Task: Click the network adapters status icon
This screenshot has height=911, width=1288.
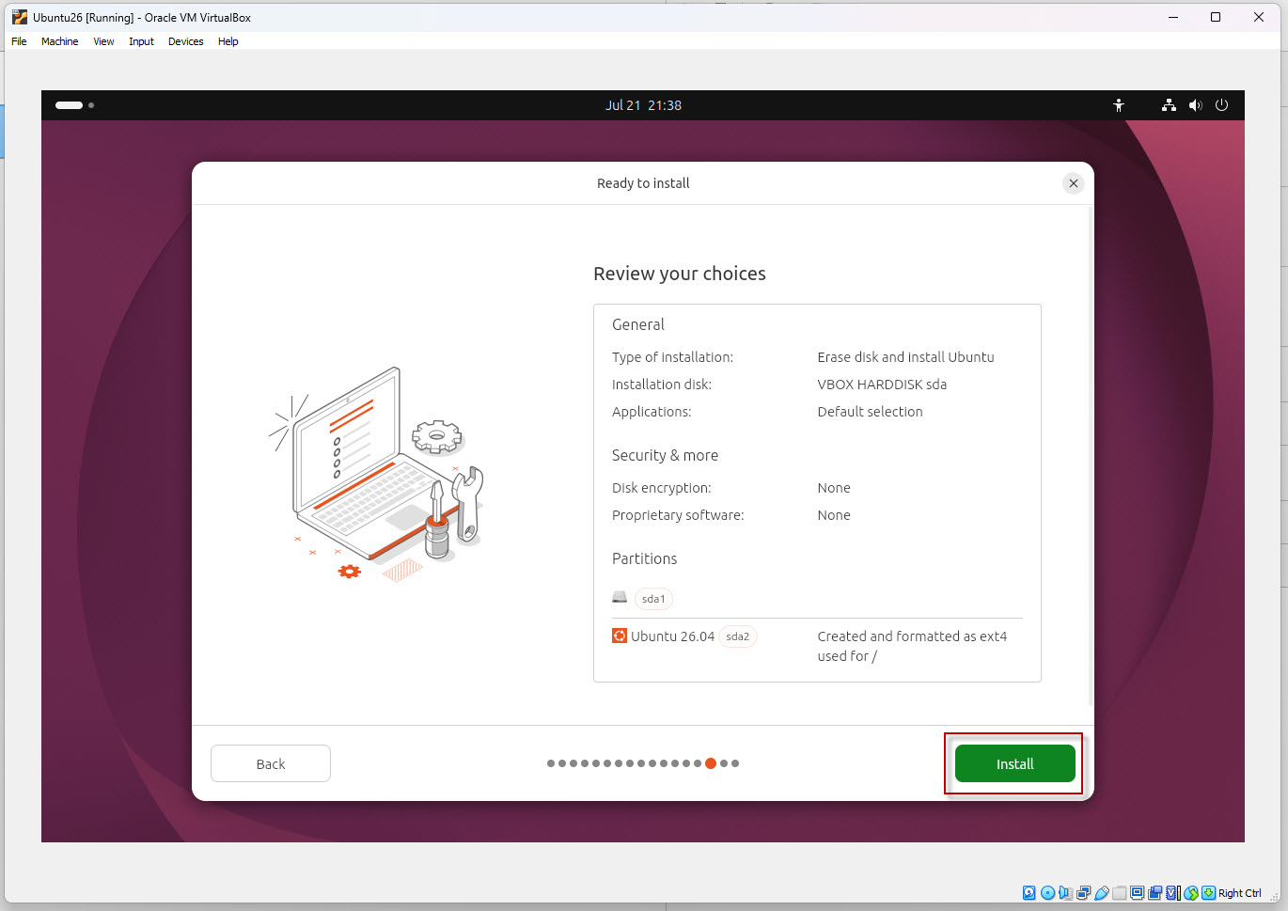Action: 1083,893
